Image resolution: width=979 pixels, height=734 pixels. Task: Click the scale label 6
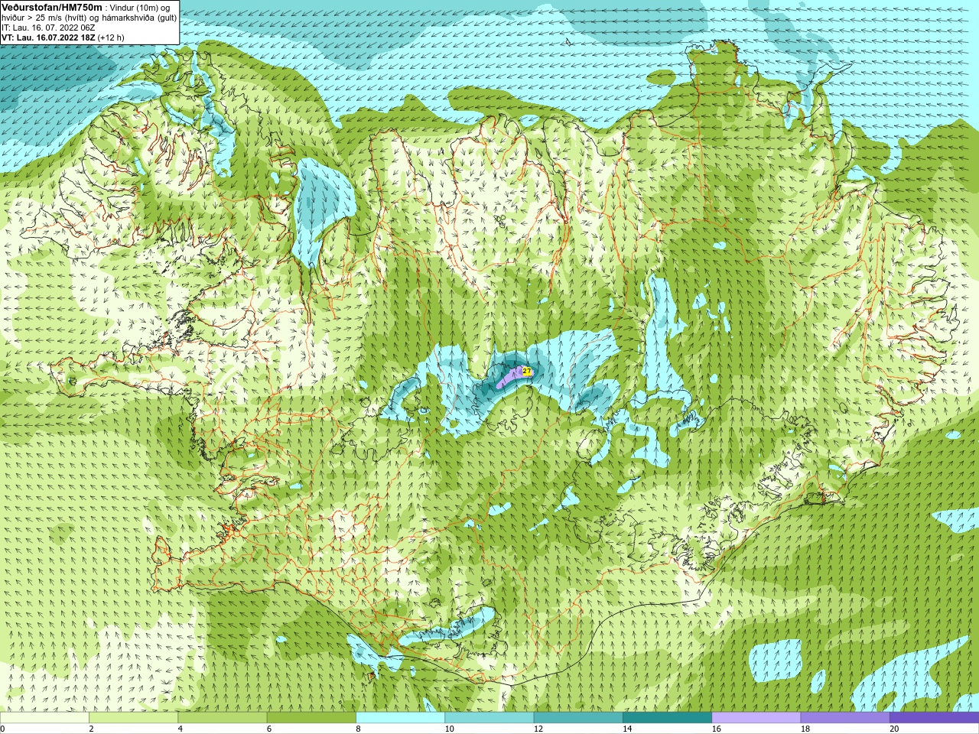click(269, 729)
